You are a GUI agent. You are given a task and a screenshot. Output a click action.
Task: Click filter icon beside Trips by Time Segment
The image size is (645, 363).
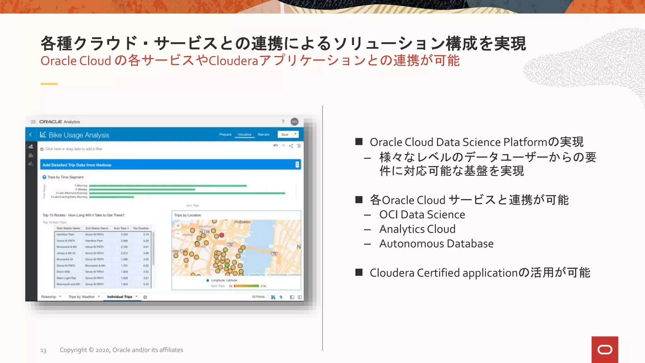44,177
